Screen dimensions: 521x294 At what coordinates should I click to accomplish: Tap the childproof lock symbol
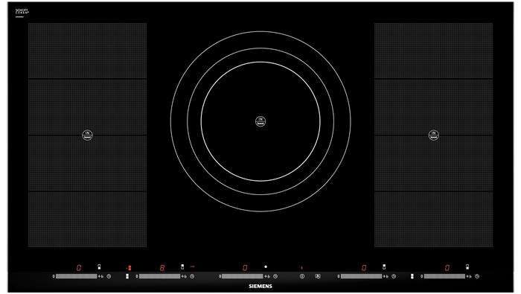click(x=318, y=276)
